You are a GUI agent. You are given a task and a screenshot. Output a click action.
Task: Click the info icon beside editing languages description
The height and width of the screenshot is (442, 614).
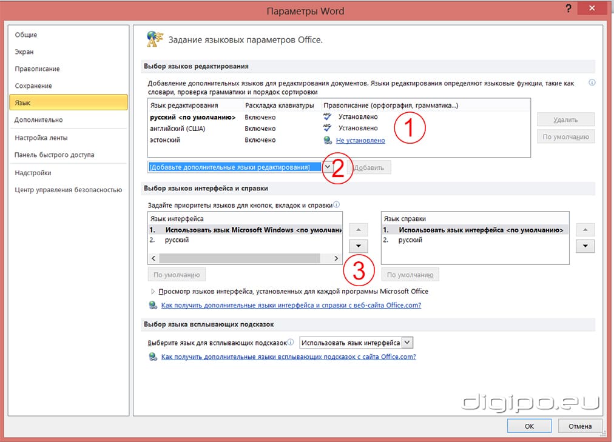(x=592, y=82)
